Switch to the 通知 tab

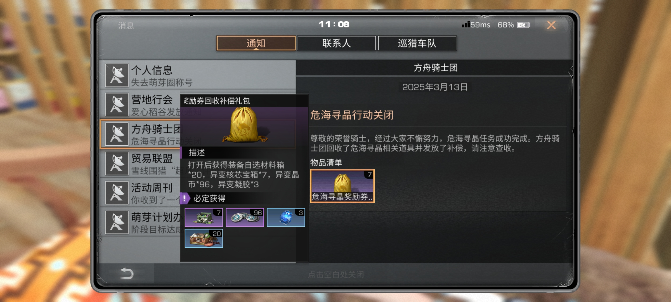click(x=256, y=43)
